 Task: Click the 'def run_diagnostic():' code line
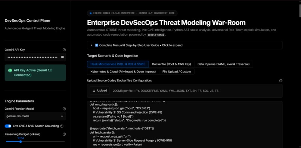click(x=104, y=104)
